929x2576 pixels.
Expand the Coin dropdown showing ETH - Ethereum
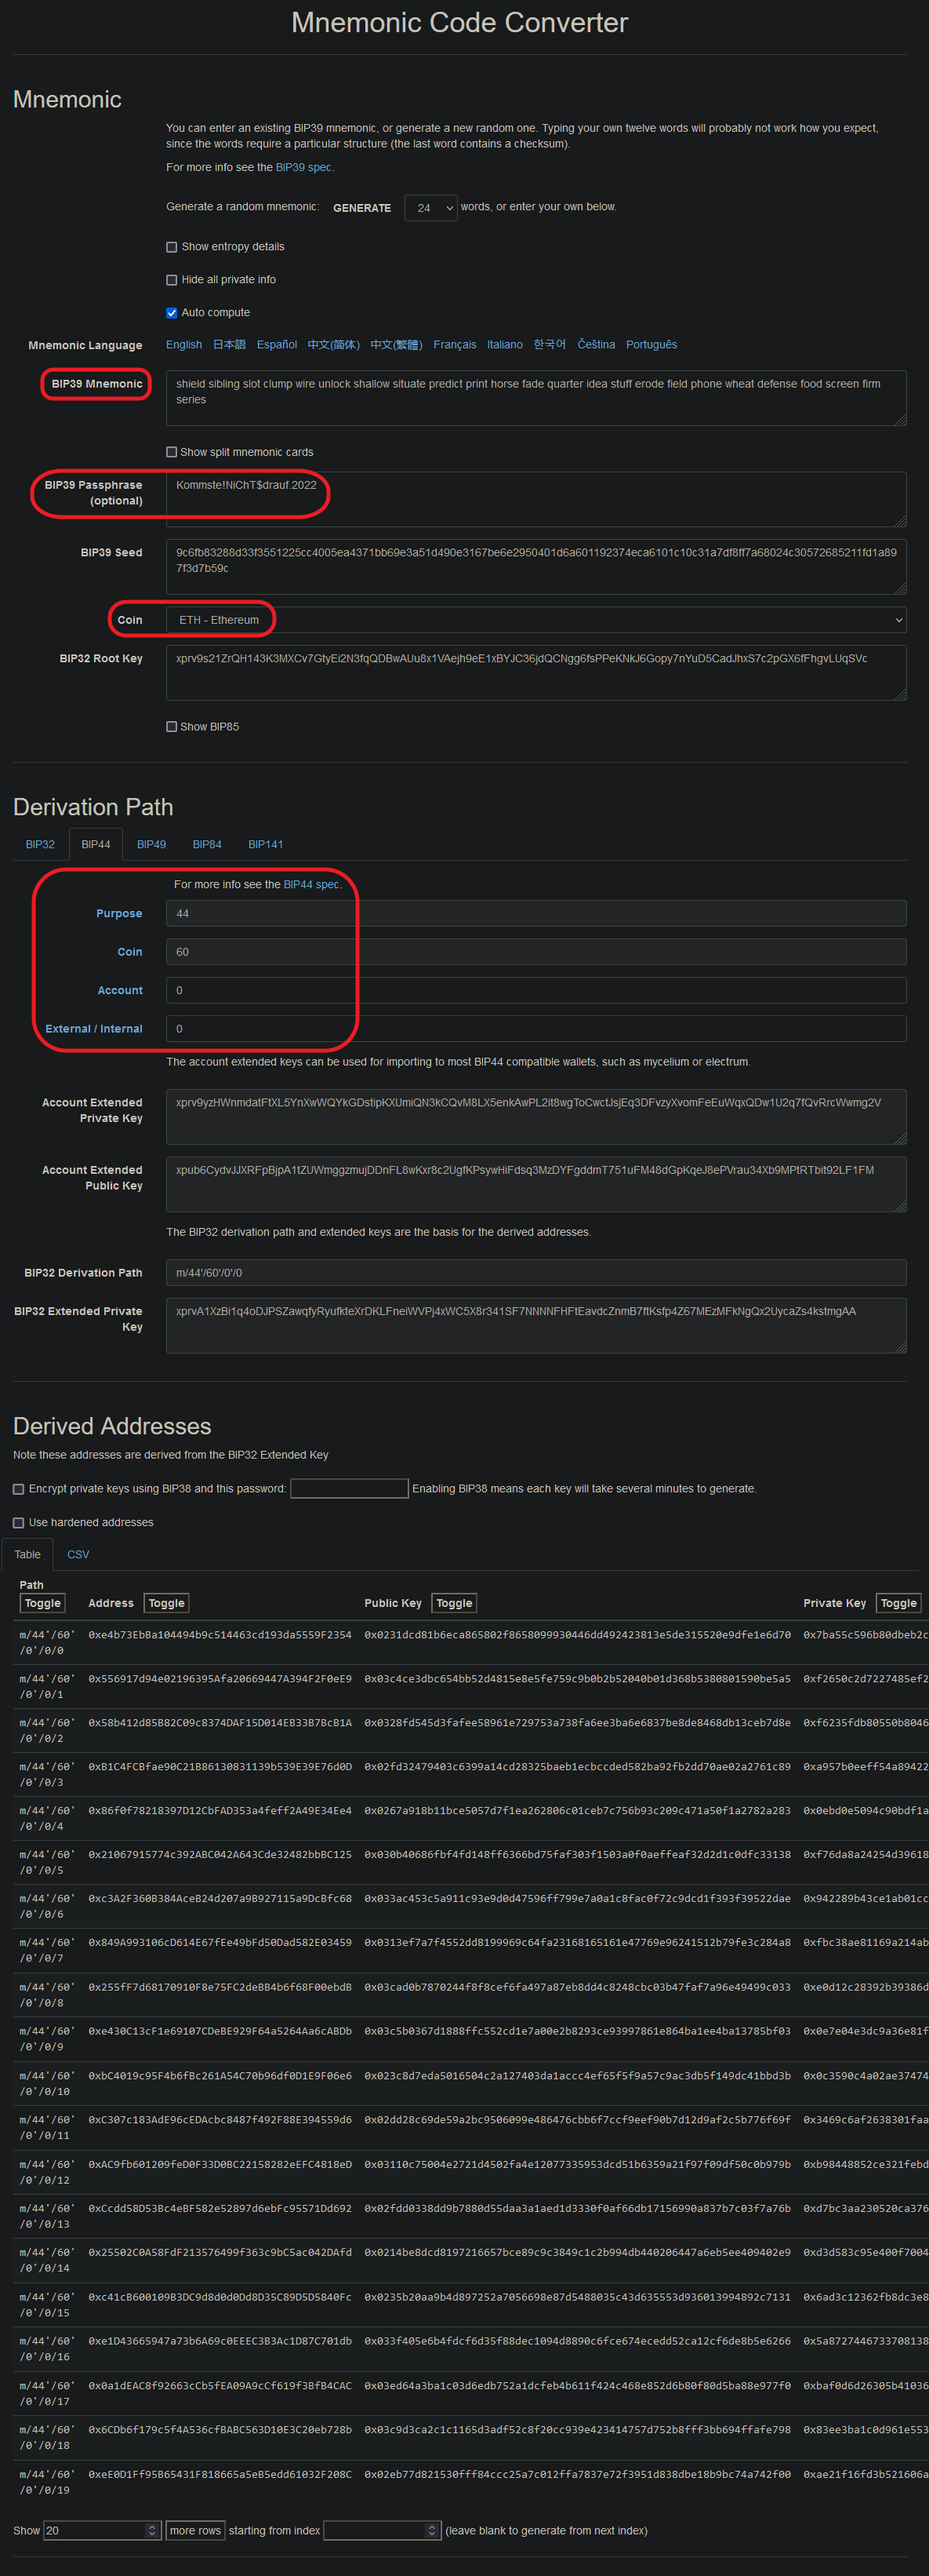pyautogui.click(x=535, y=620)
